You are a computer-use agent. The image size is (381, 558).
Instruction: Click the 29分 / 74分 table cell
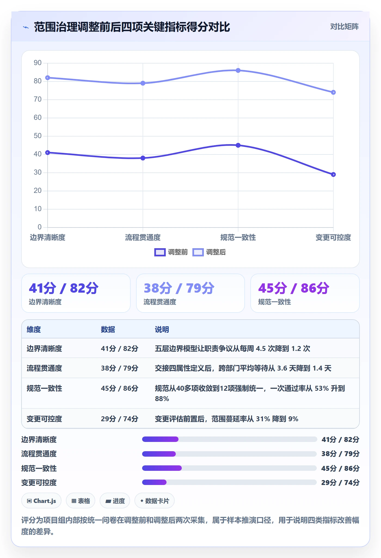click(119, 419)
